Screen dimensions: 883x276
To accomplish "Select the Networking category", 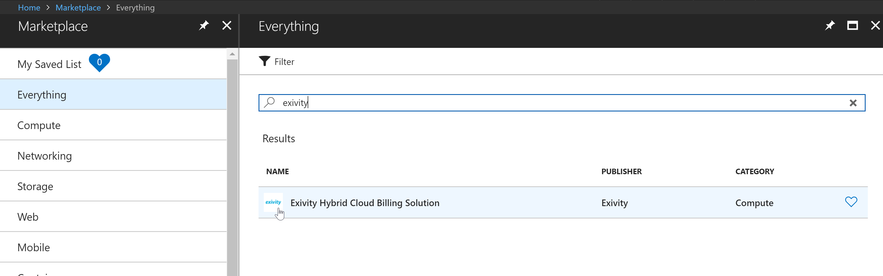I will [x=113, y=156].
